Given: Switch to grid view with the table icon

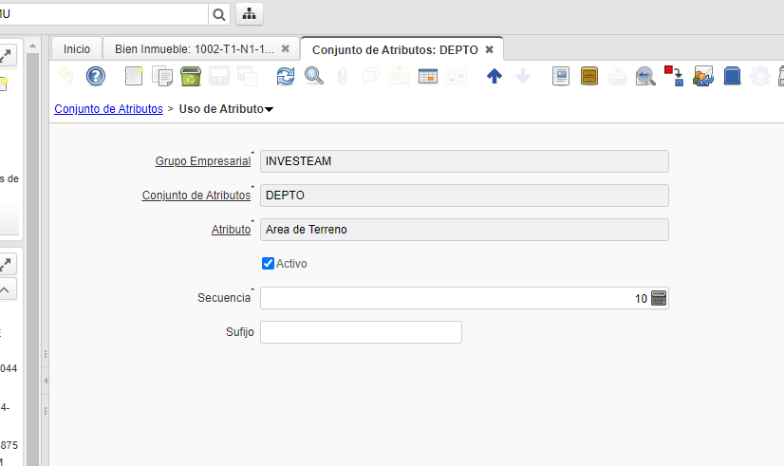Looking at the screenshot, I should pos(427,77).
